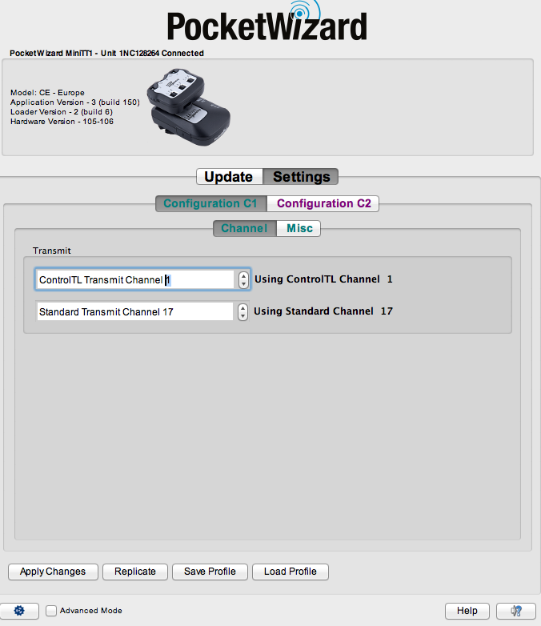Click the 'Unit 1NC128264 Connected' status text

tap(152, 53)
